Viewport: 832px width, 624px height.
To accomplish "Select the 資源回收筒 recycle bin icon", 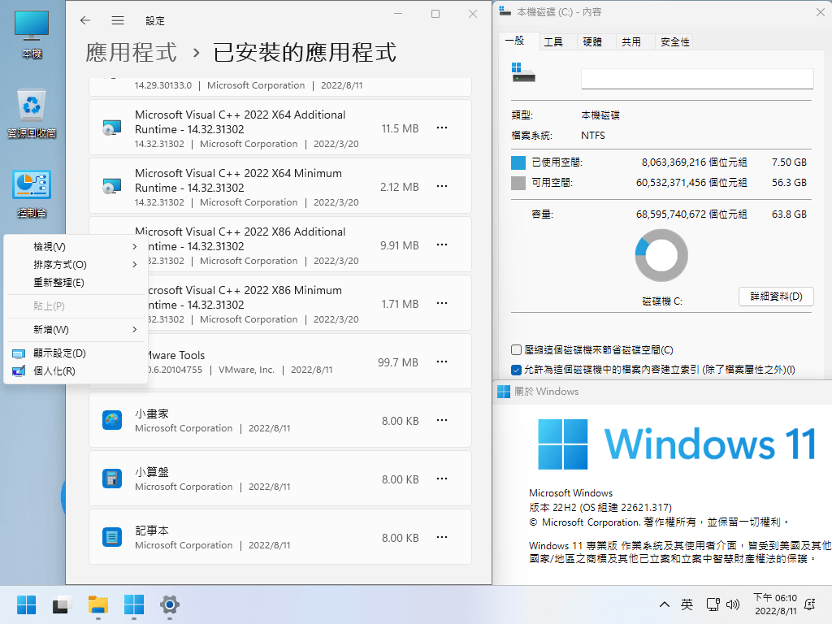I will pos(32,112).
